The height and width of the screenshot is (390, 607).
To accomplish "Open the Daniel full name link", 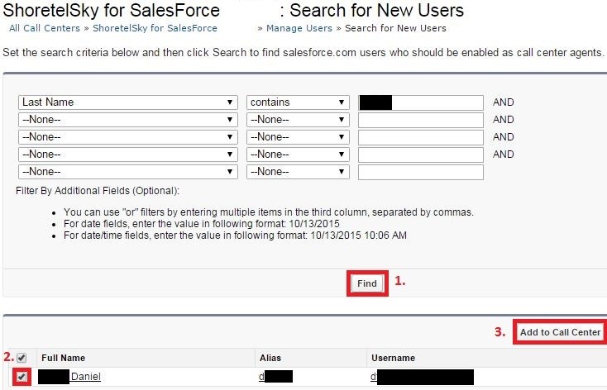I will 69,377.
